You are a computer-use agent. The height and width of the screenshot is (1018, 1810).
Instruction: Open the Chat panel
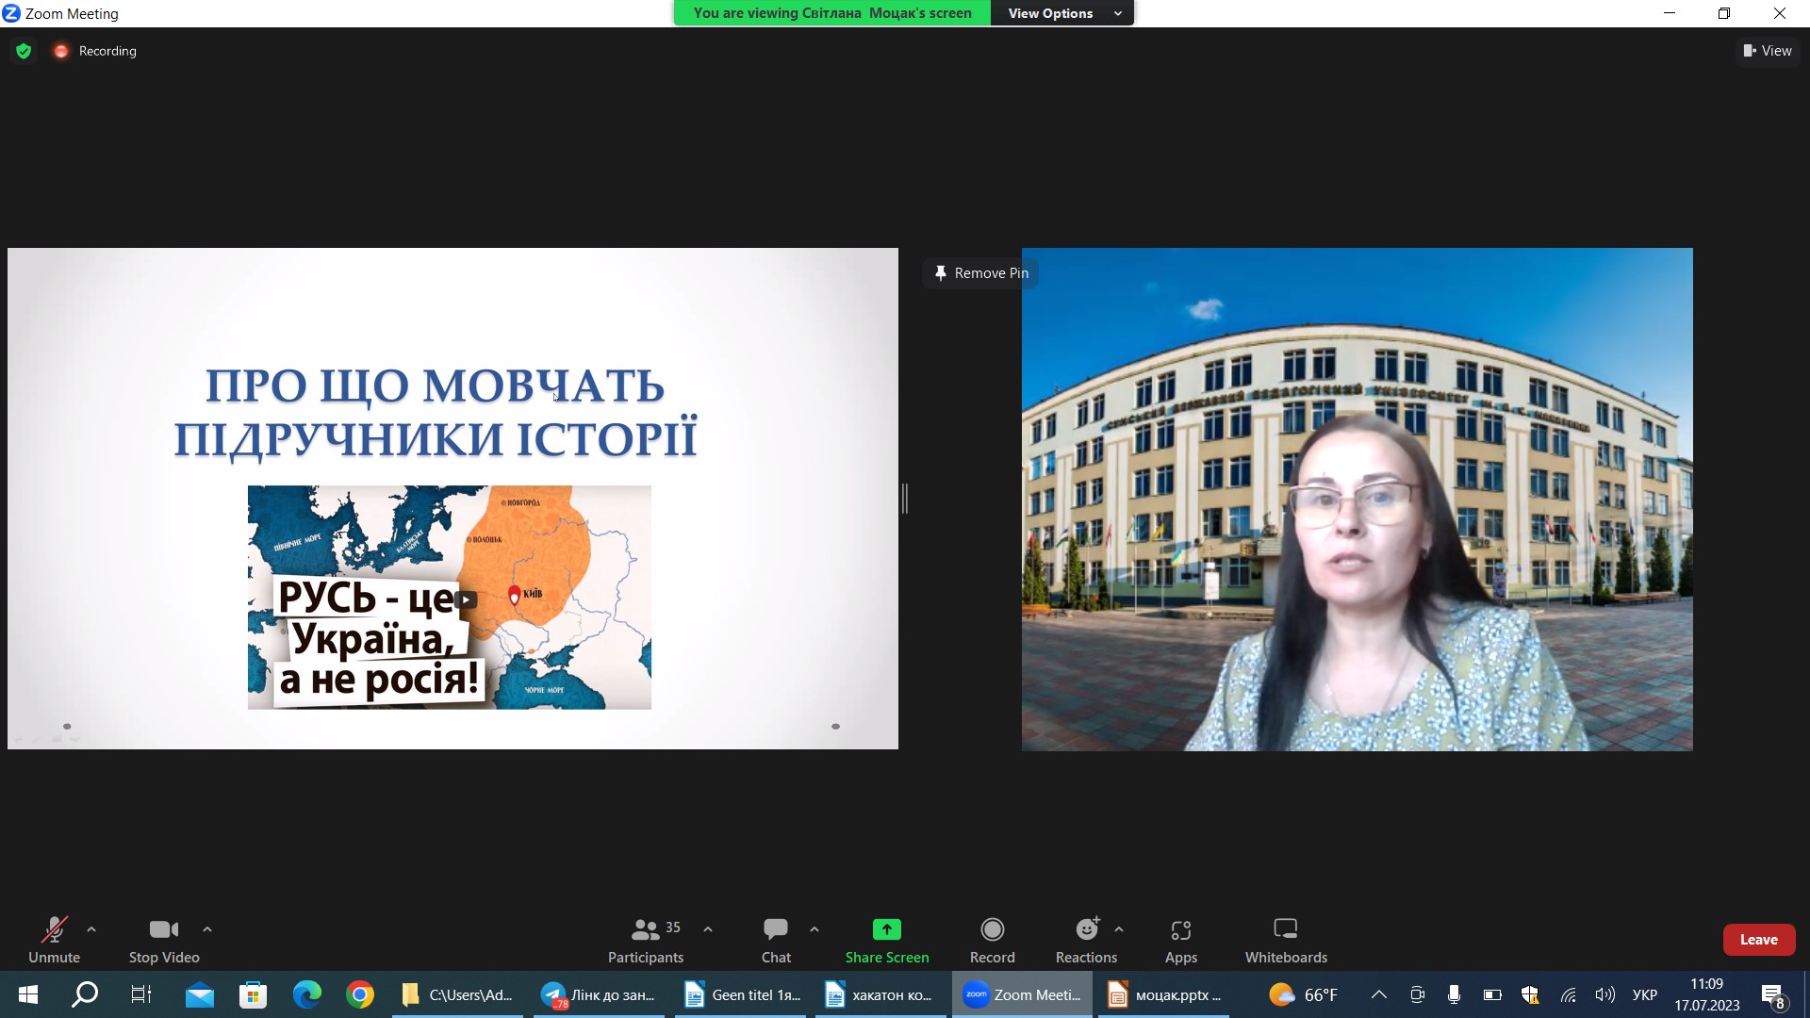(775, 940)
